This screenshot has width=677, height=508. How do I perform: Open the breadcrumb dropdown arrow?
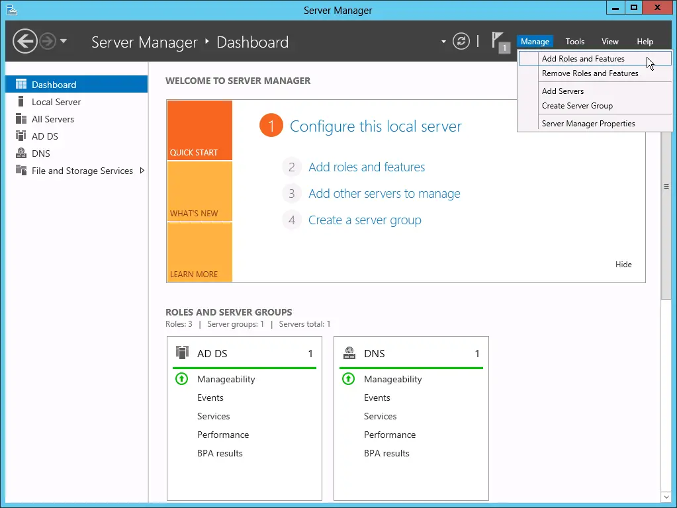click(443, 41)
